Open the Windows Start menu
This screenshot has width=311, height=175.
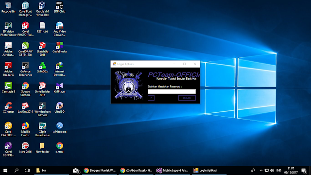(x=5, y=171)
